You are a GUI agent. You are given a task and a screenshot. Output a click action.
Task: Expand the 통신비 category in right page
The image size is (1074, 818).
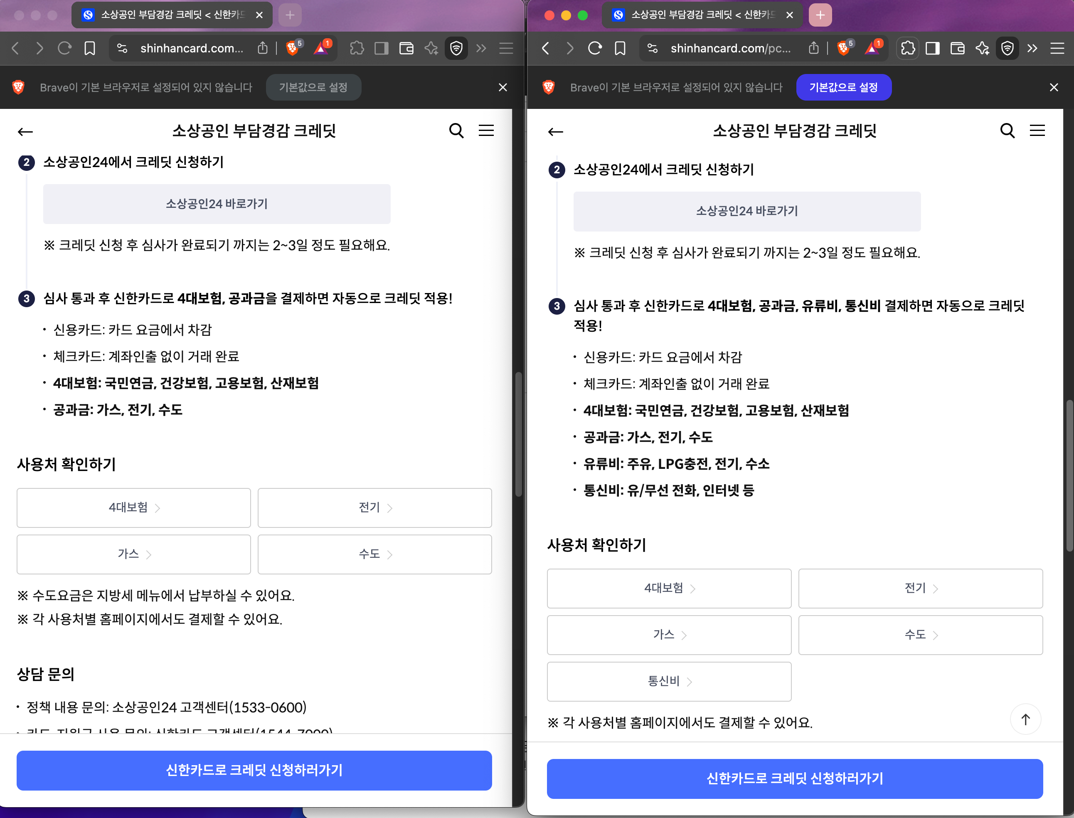pos(669,681)
